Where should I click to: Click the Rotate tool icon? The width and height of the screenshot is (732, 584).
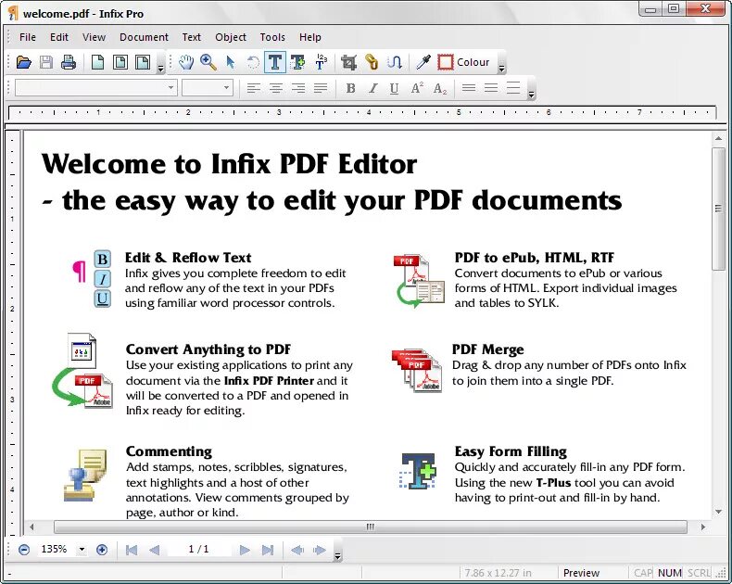(x=253, y=62)
